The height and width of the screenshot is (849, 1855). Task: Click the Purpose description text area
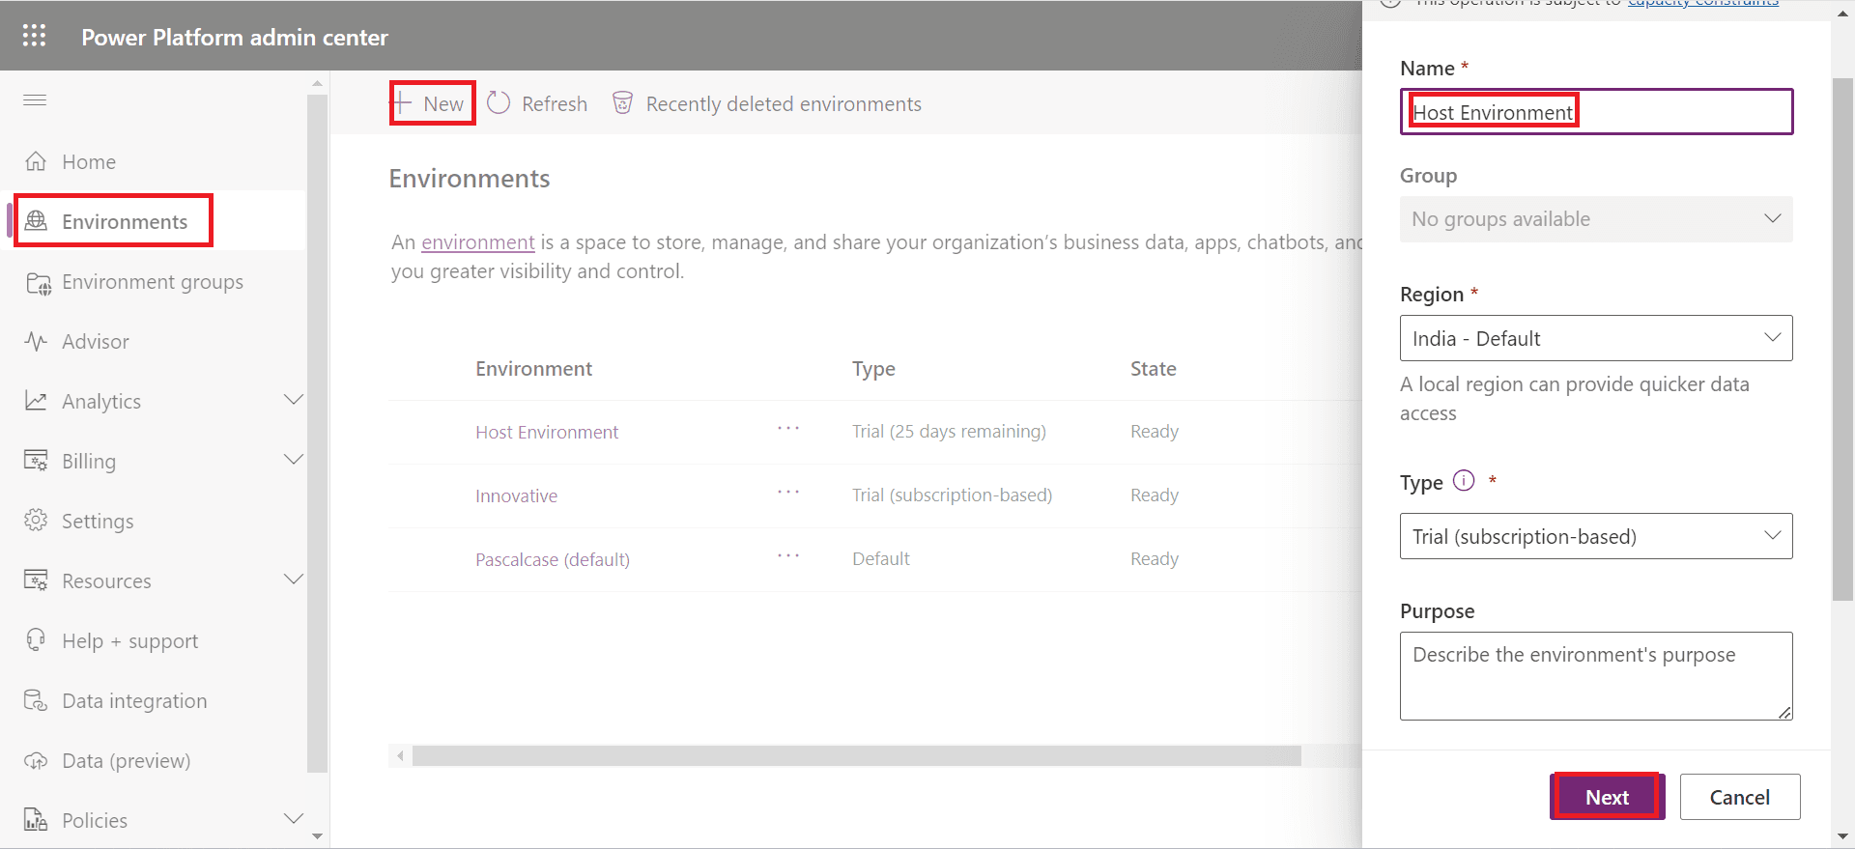pos(1595,675)
